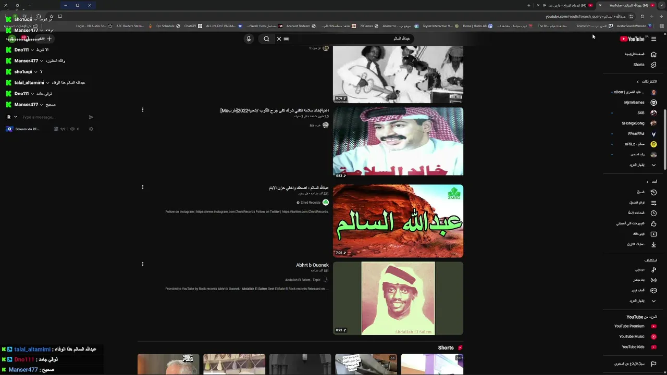Image resolution: width=667 pixels, height=375 pixels.
Task: Expand the You section header
Action: click(x=651, y=182)
